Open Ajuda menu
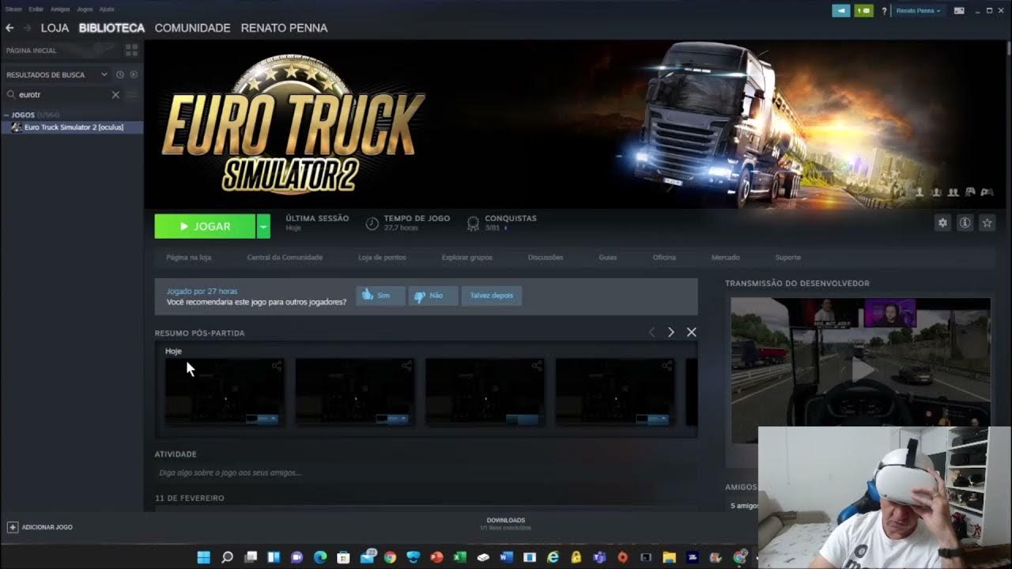This screenshot has height=569, width=1012. click(107, 9)
